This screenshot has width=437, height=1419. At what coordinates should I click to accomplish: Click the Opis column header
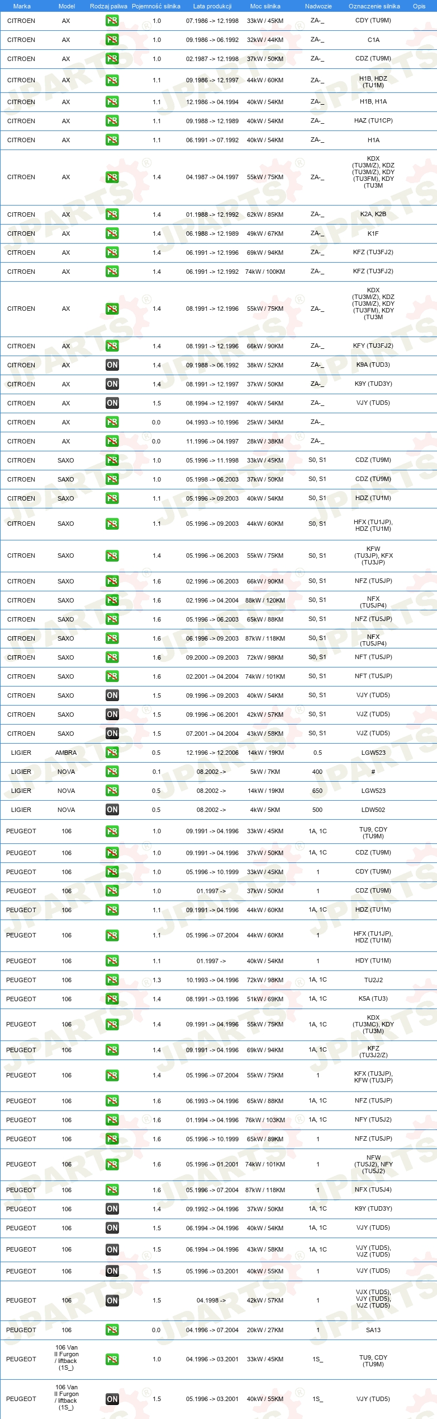(x=419, y=6)
